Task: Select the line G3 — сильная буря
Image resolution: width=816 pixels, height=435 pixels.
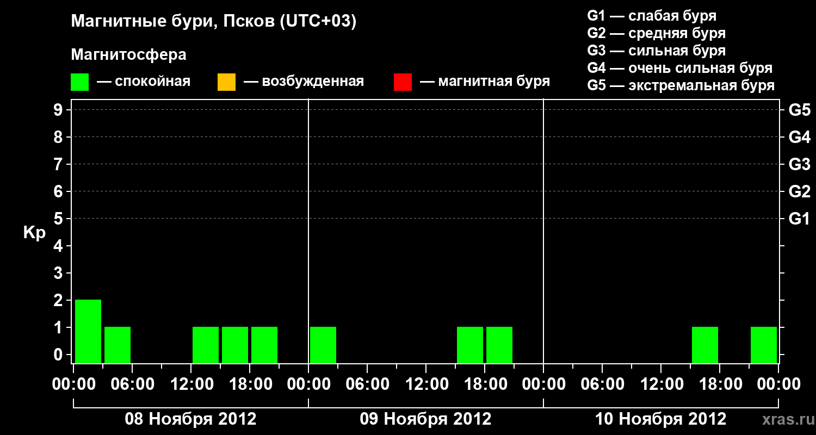Action: coord(657,51)
